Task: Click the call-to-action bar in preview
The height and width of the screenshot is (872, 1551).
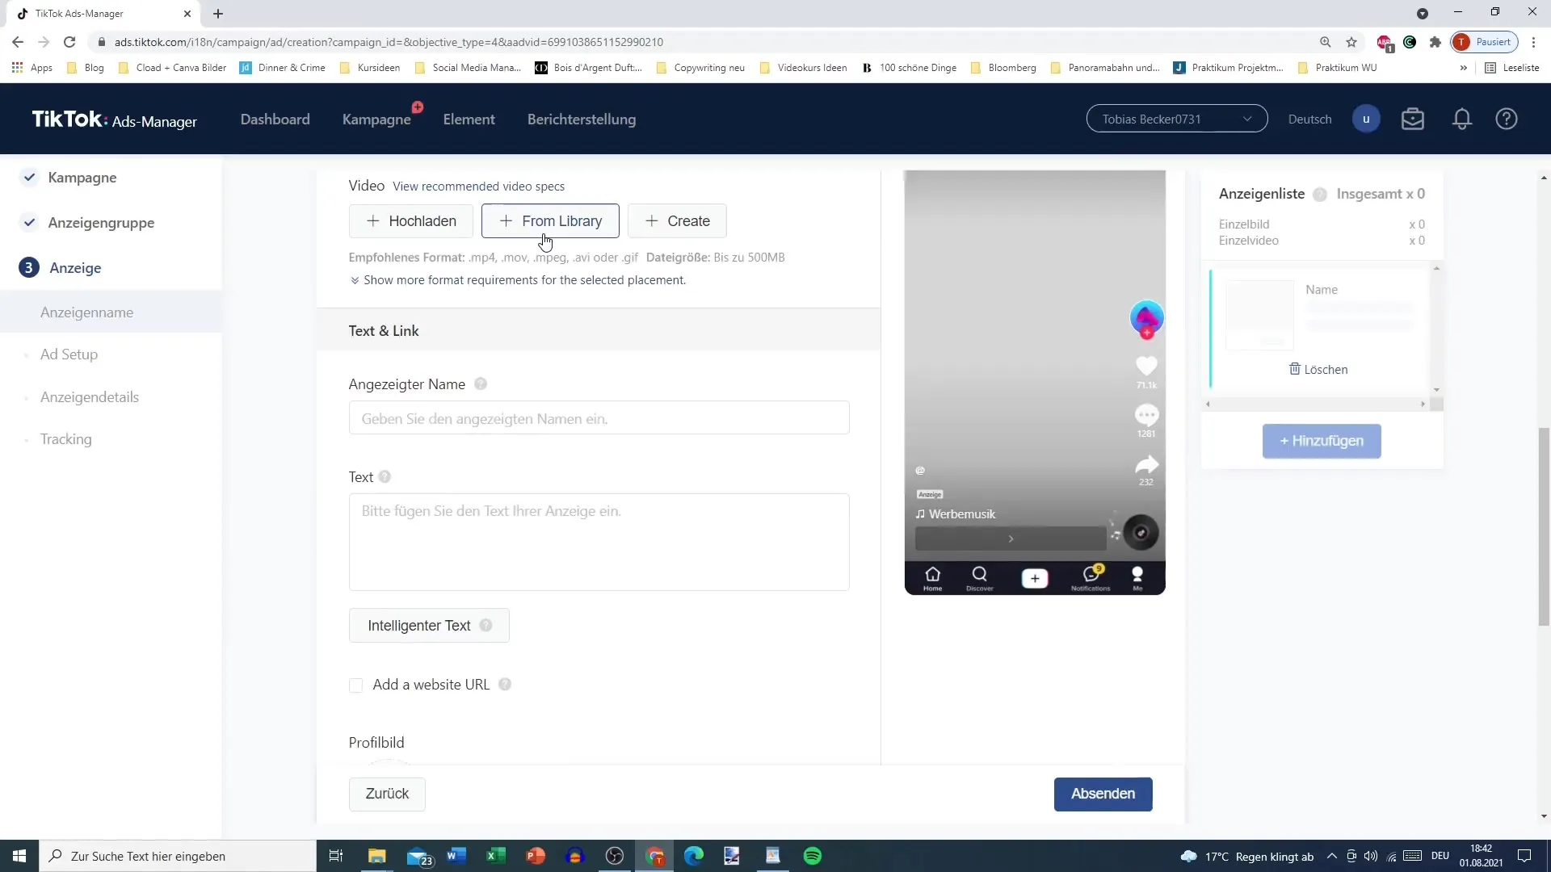Action: click(1011, 539)
